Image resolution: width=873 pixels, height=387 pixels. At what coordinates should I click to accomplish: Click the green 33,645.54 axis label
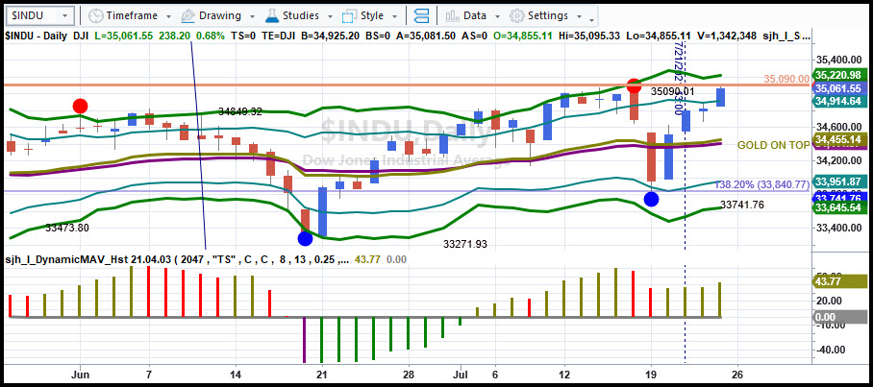pyautogui.click(x=838, y=207)
